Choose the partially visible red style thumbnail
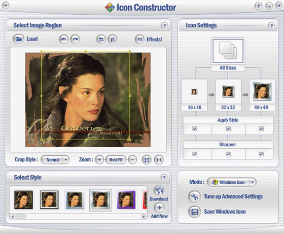This screenshot has width=284, height=234. 145,200
